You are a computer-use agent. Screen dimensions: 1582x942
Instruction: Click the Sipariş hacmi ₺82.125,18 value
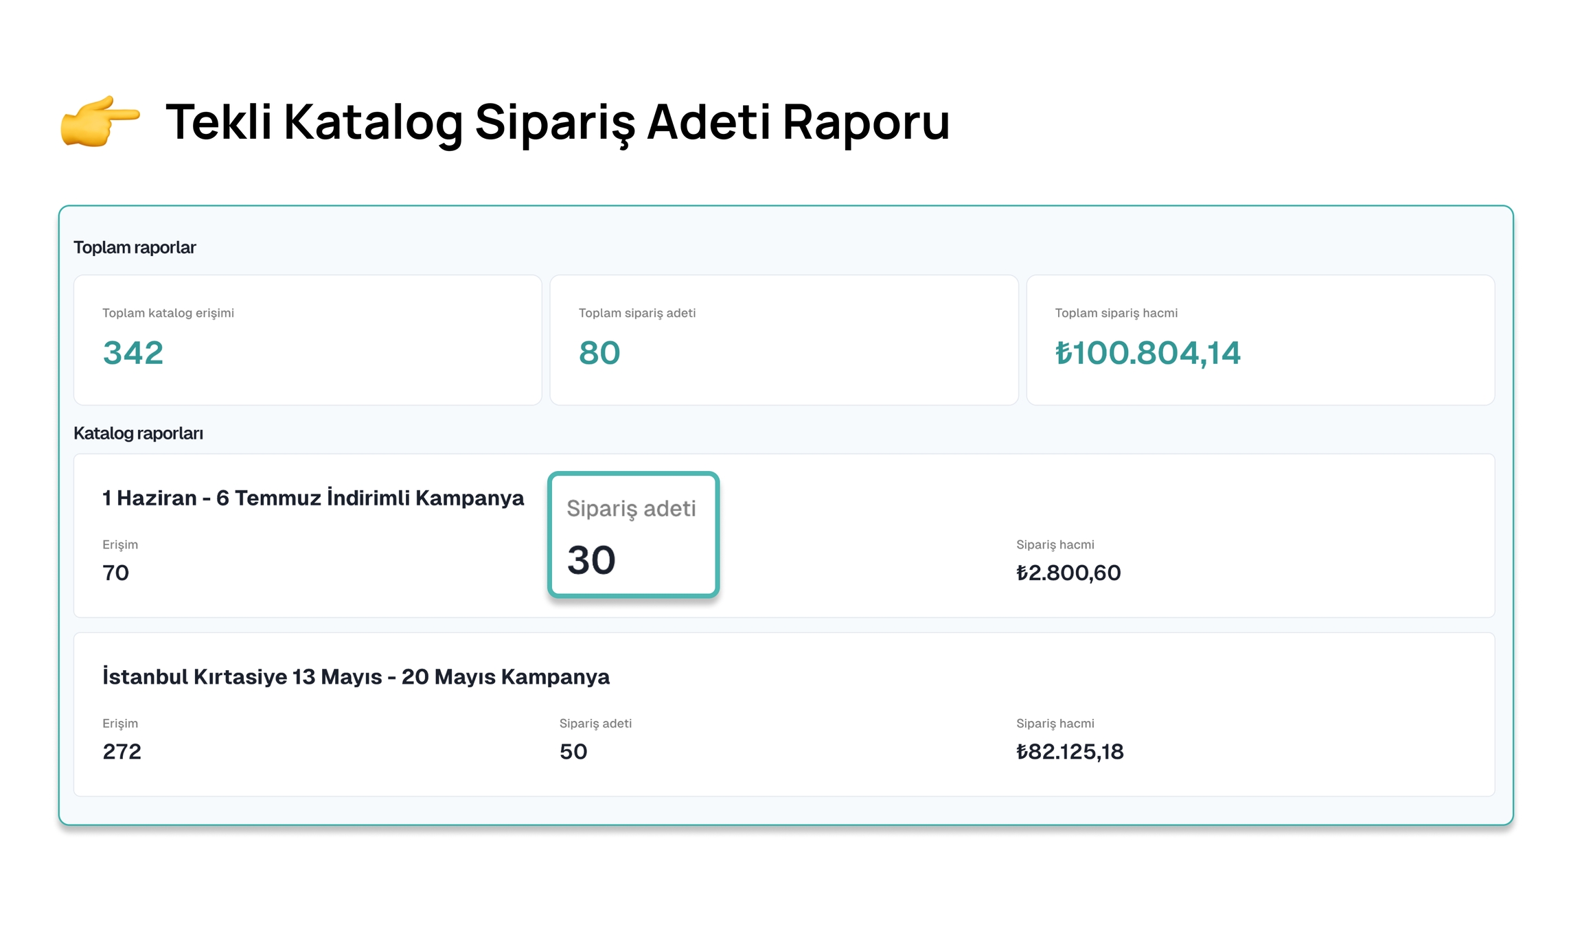1070,752
